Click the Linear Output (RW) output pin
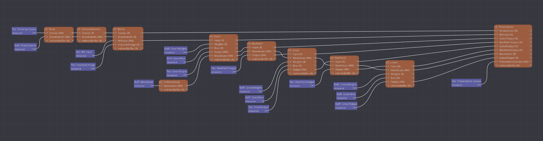The width and height of the screenshot is (543, 141). pos(413,82)
